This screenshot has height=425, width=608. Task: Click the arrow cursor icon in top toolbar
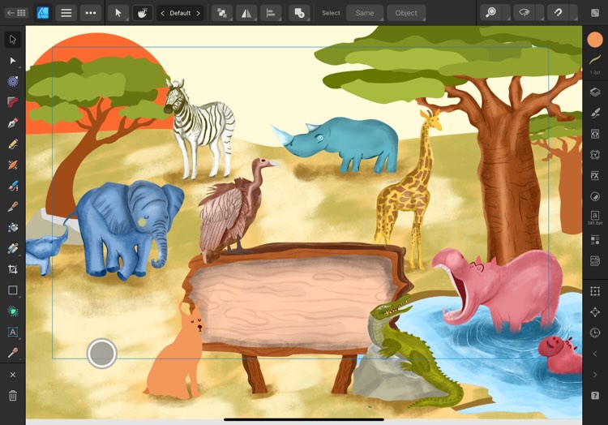118,13
